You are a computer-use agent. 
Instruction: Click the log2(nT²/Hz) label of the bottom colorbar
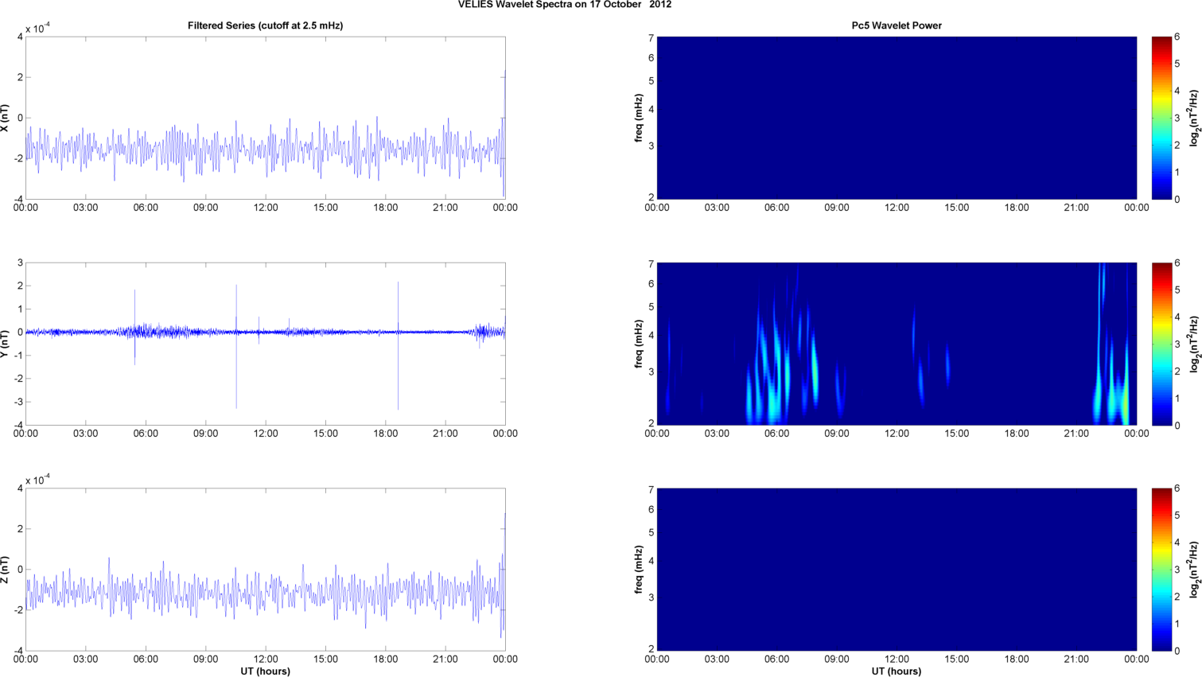tap(1194, 570)
